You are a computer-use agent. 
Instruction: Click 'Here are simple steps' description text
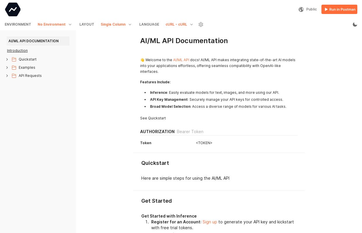185,178
